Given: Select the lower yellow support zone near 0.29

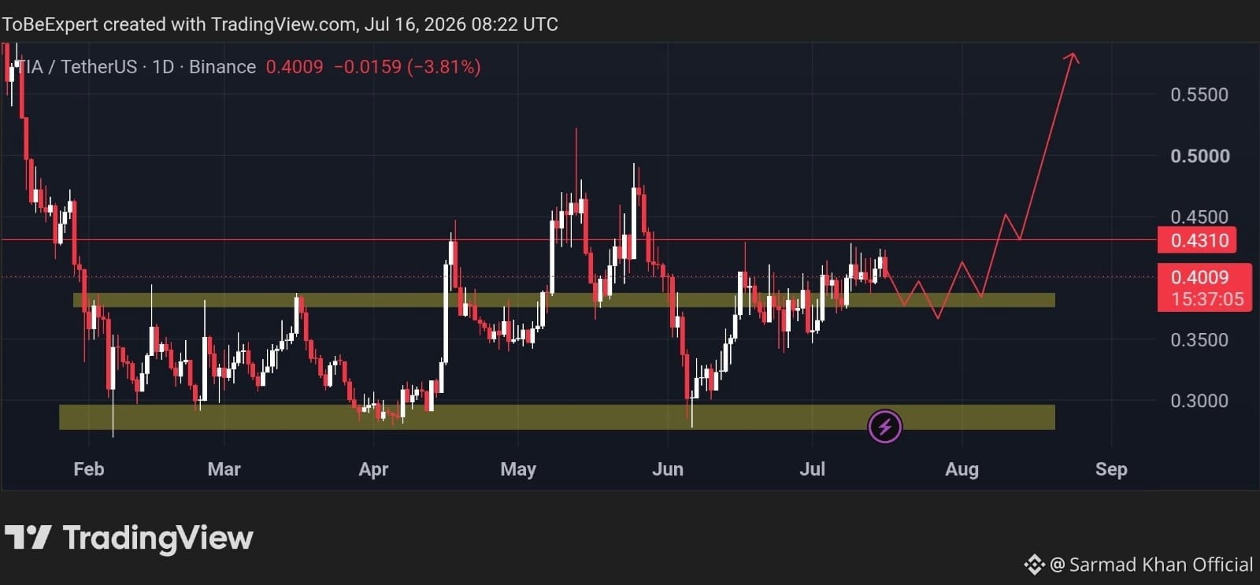Looking at the screenshot, I should point(557,417).
